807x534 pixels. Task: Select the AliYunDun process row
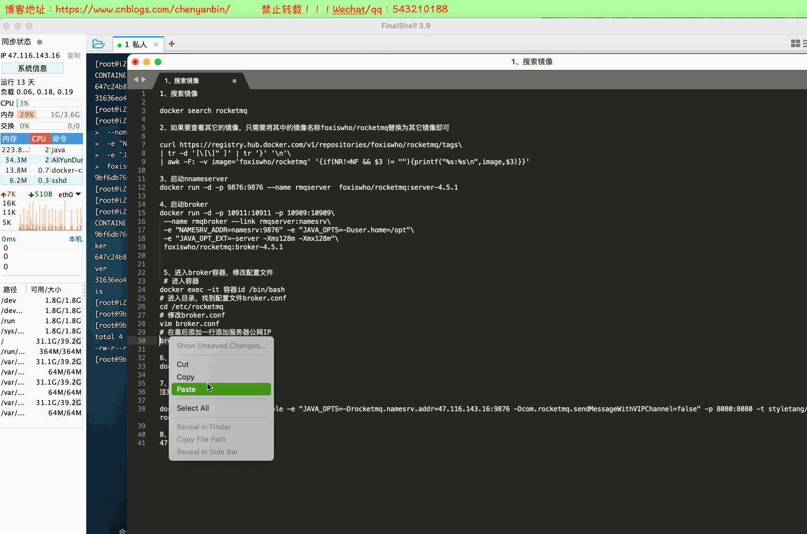[x=41, y=160]
